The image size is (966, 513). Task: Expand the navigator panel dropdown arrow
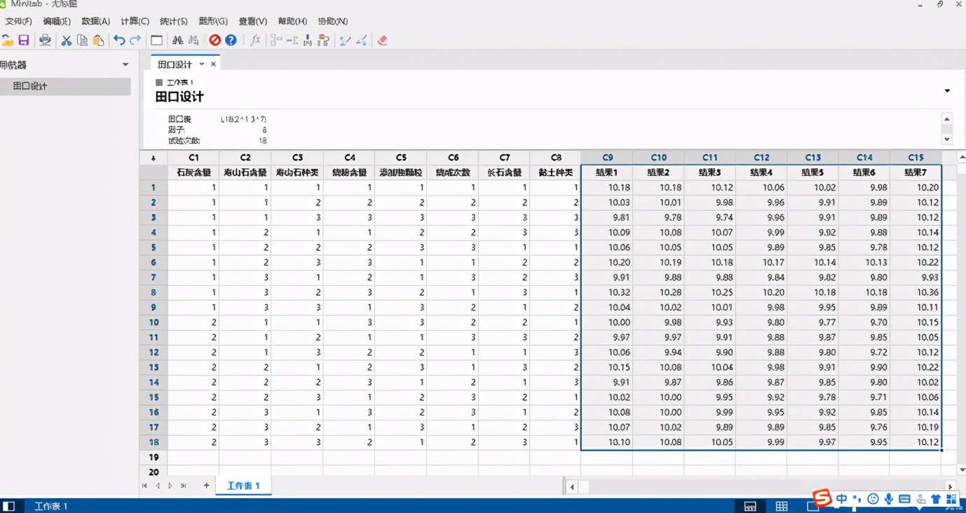pyautogui.click(x=125, y=64)
